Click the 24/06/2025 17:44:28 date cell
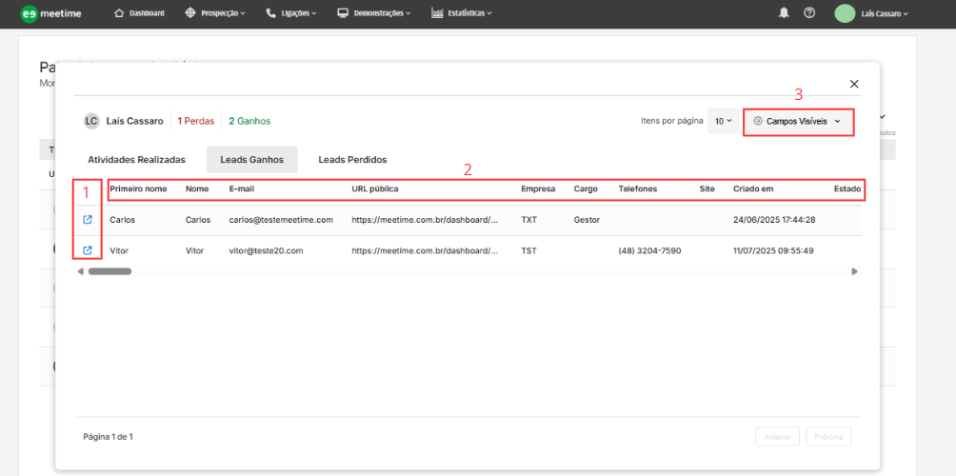 [x=774, y=219]
